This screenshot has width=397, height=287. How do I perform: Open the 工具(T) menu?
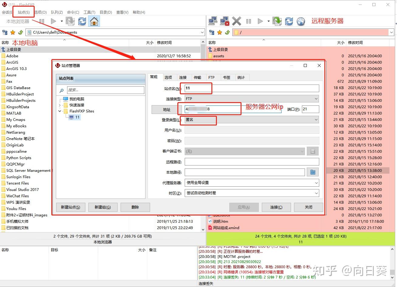tap(89, 12)
